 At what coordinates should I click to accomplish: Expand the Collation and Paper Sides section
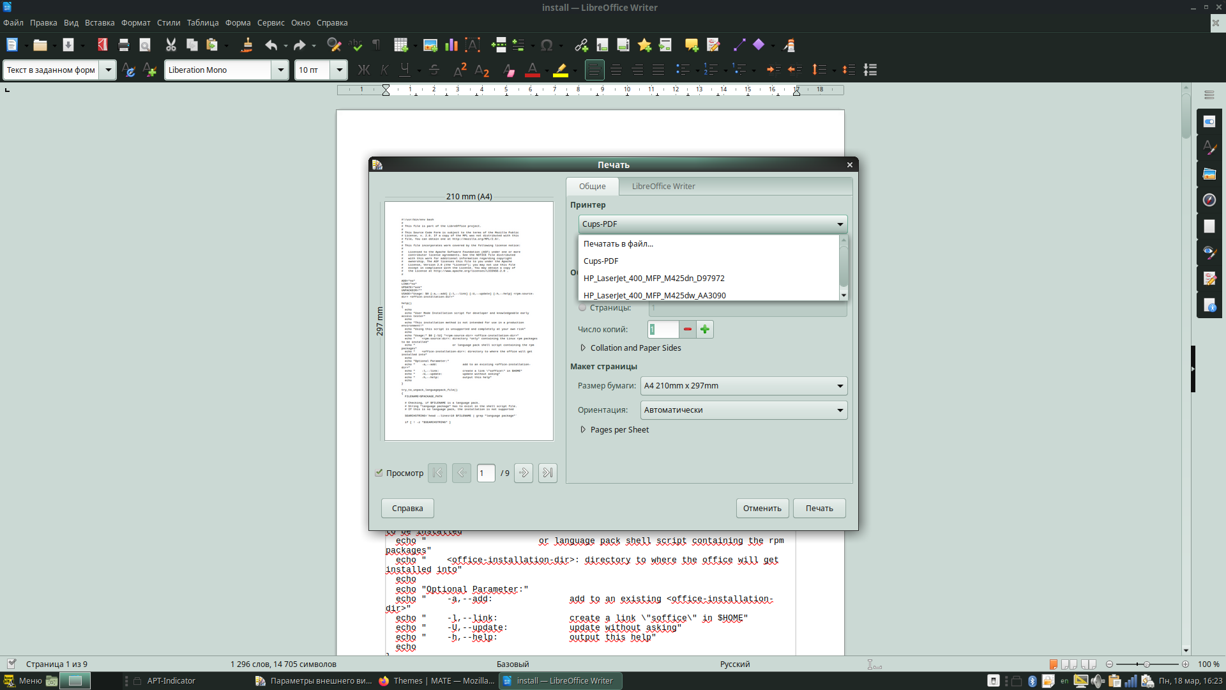(584, 347)
